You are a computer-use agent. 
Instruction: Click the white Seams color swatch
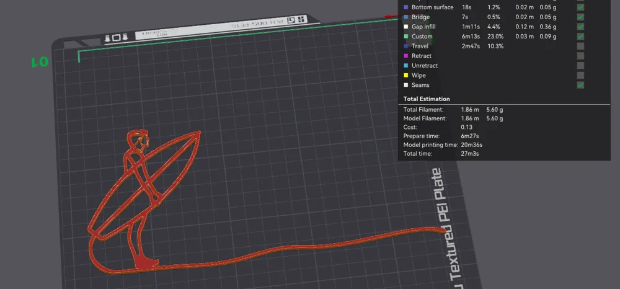405,85
